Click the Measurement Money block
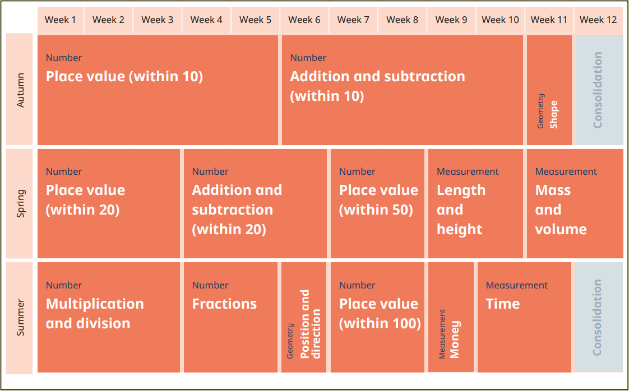The width and height of the screenshot is (629, 391). click(x=451, y=317)
